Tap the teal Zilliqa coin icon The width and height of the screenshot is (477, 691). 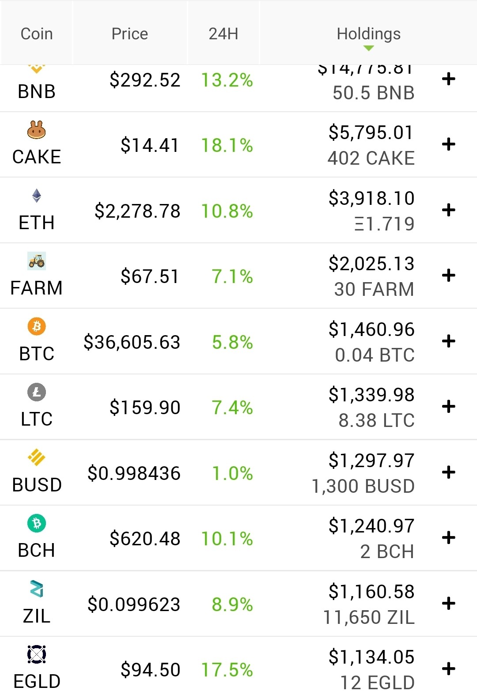(x=37, y=589)
